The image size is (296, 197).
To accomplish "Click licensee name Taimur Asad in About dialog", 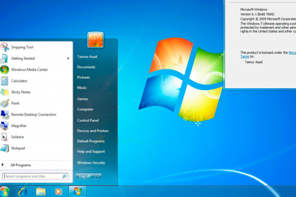I will tap(253, 62).
